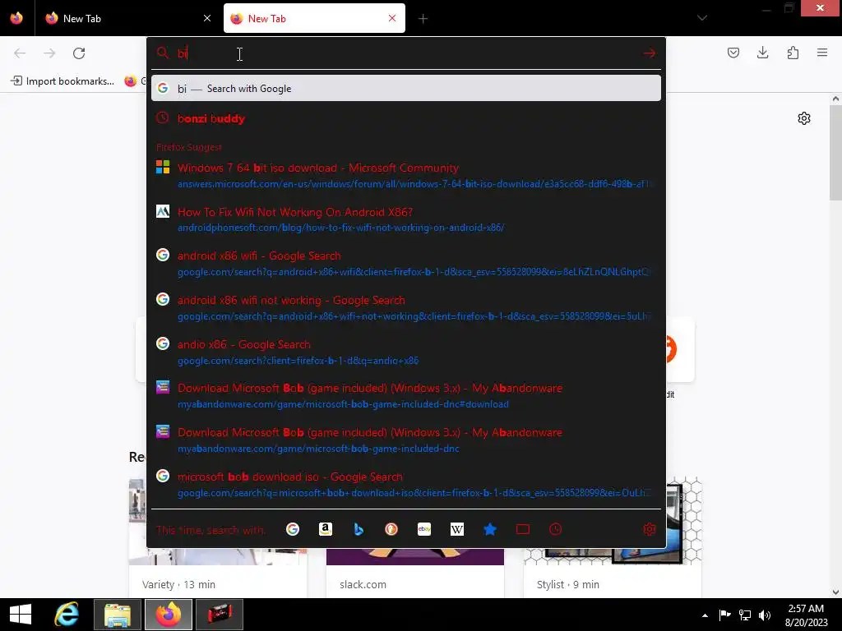Go back one page
The width and height of the screenshot is (842, 631).
coord(20,53)
